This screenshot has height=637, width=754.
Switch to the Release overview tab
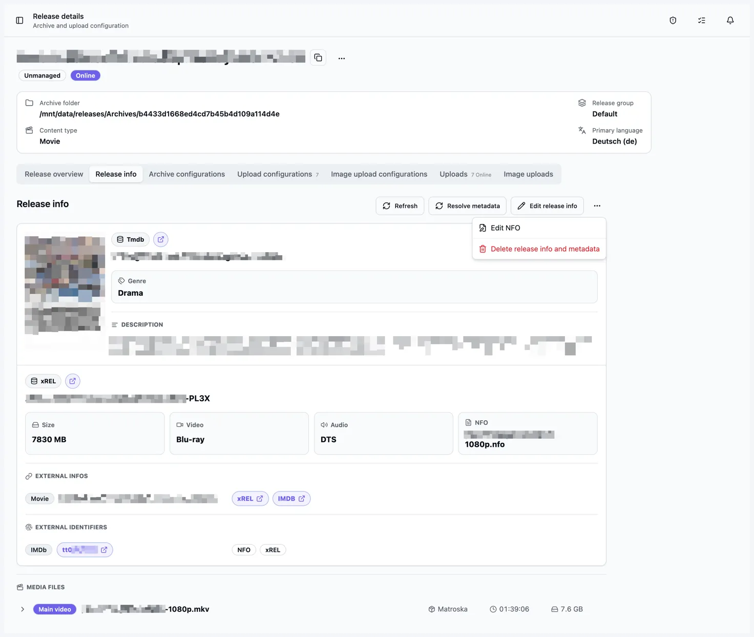click(x=54, y=174)
